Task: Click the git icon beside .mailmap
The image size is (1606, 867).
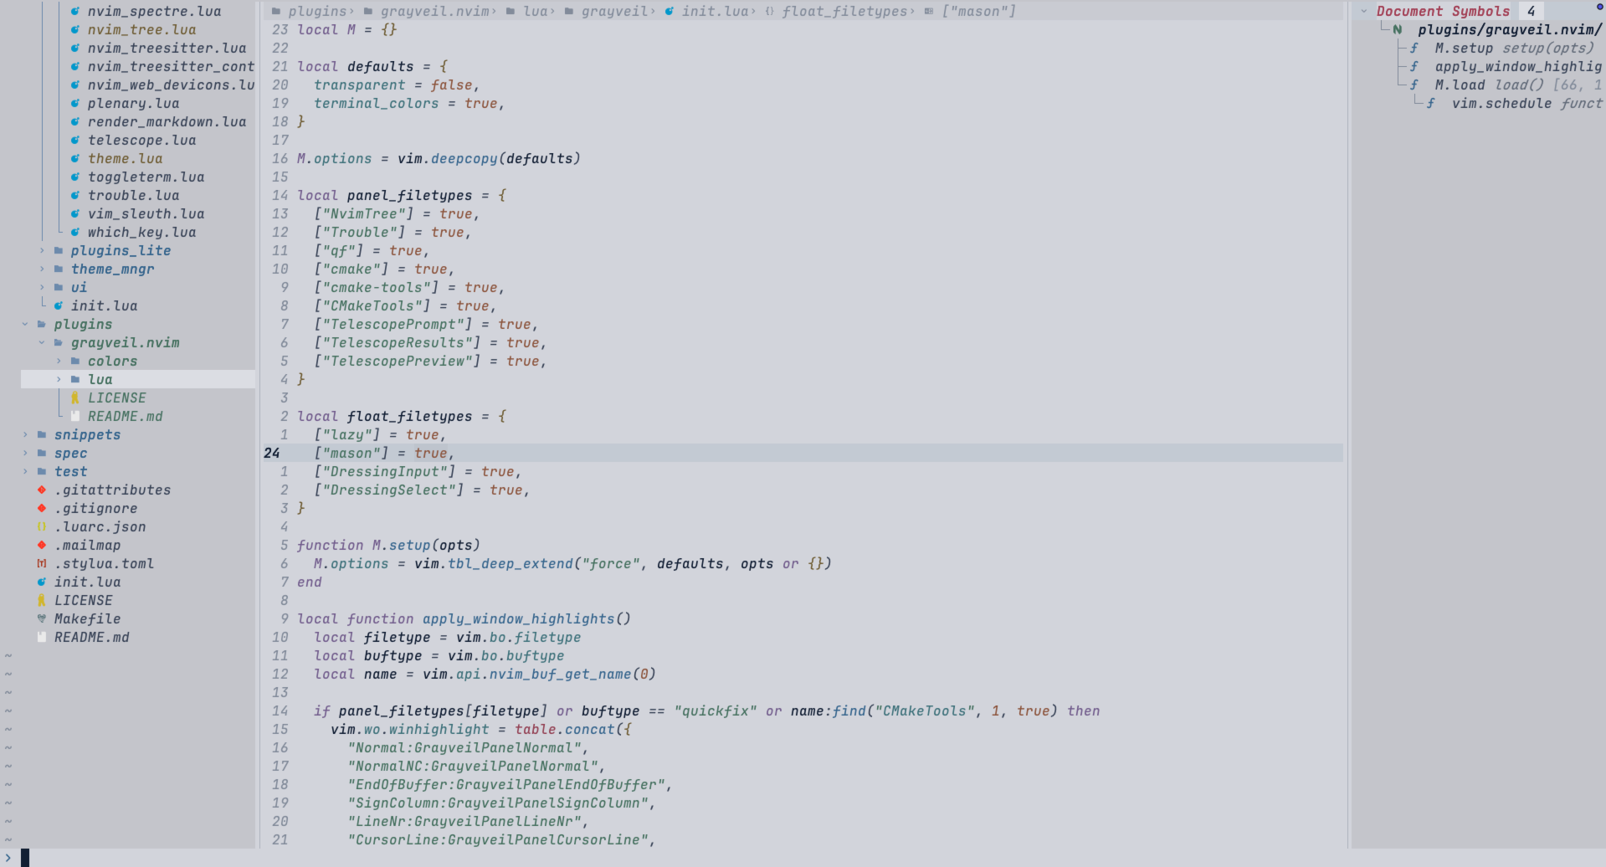Action: [42, 545]
